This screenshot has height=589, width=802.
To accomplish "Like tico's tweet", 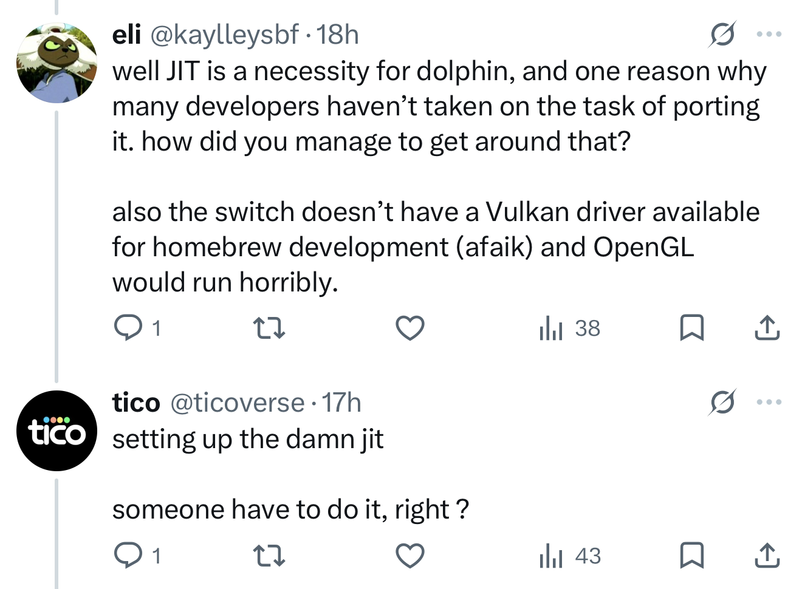I will click(x=410, y=556).
